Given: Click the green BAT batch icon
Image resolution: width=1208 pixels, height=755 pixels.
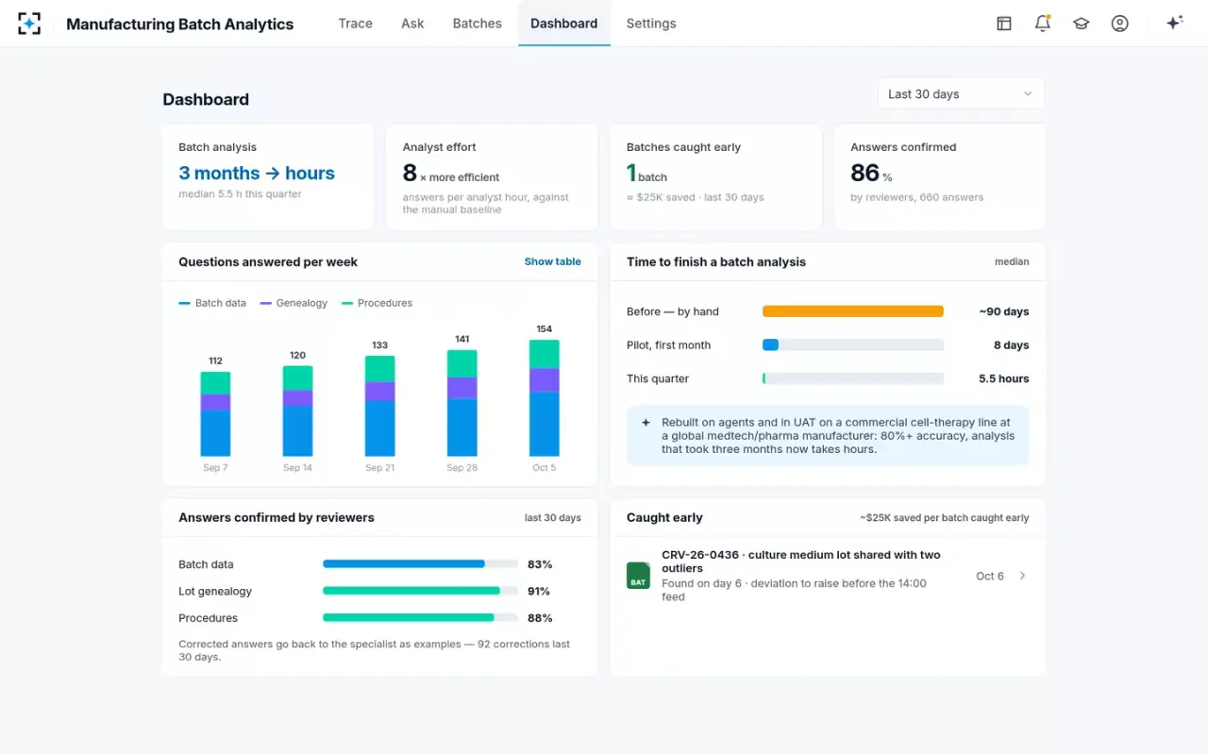Looking at the screenshot, I should (639, 576).
